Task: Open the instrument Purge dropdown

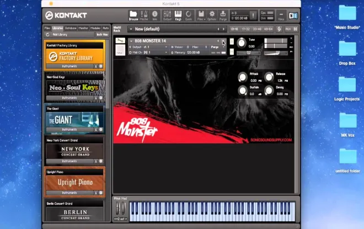Action: pyautogui.click(x=217, y=47)
